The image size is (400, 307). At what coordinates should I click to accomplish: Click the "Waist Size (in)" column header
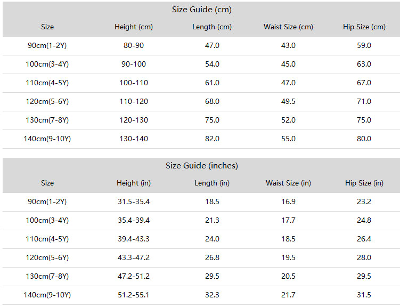coord(288,183)
